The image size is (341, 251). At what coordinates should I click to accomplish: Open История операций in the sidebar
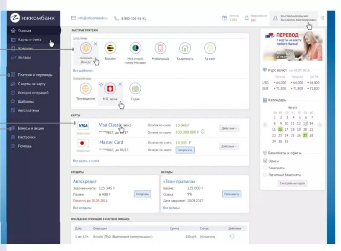[x=33, y=92]
